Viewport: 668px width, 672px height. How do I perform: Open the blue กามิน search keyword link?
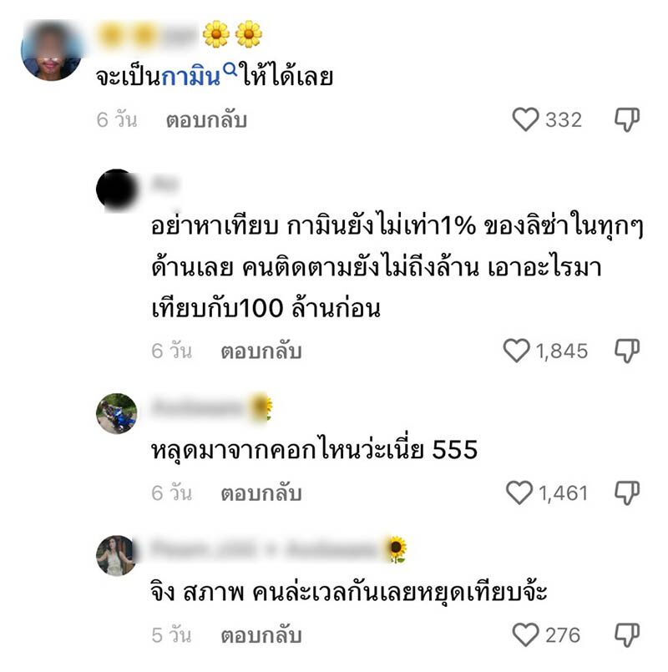191,77
